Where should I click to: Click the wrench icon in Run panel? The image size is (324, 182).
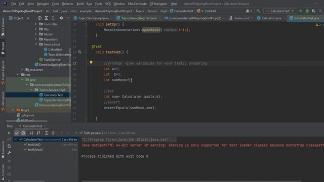pos(9,153)
